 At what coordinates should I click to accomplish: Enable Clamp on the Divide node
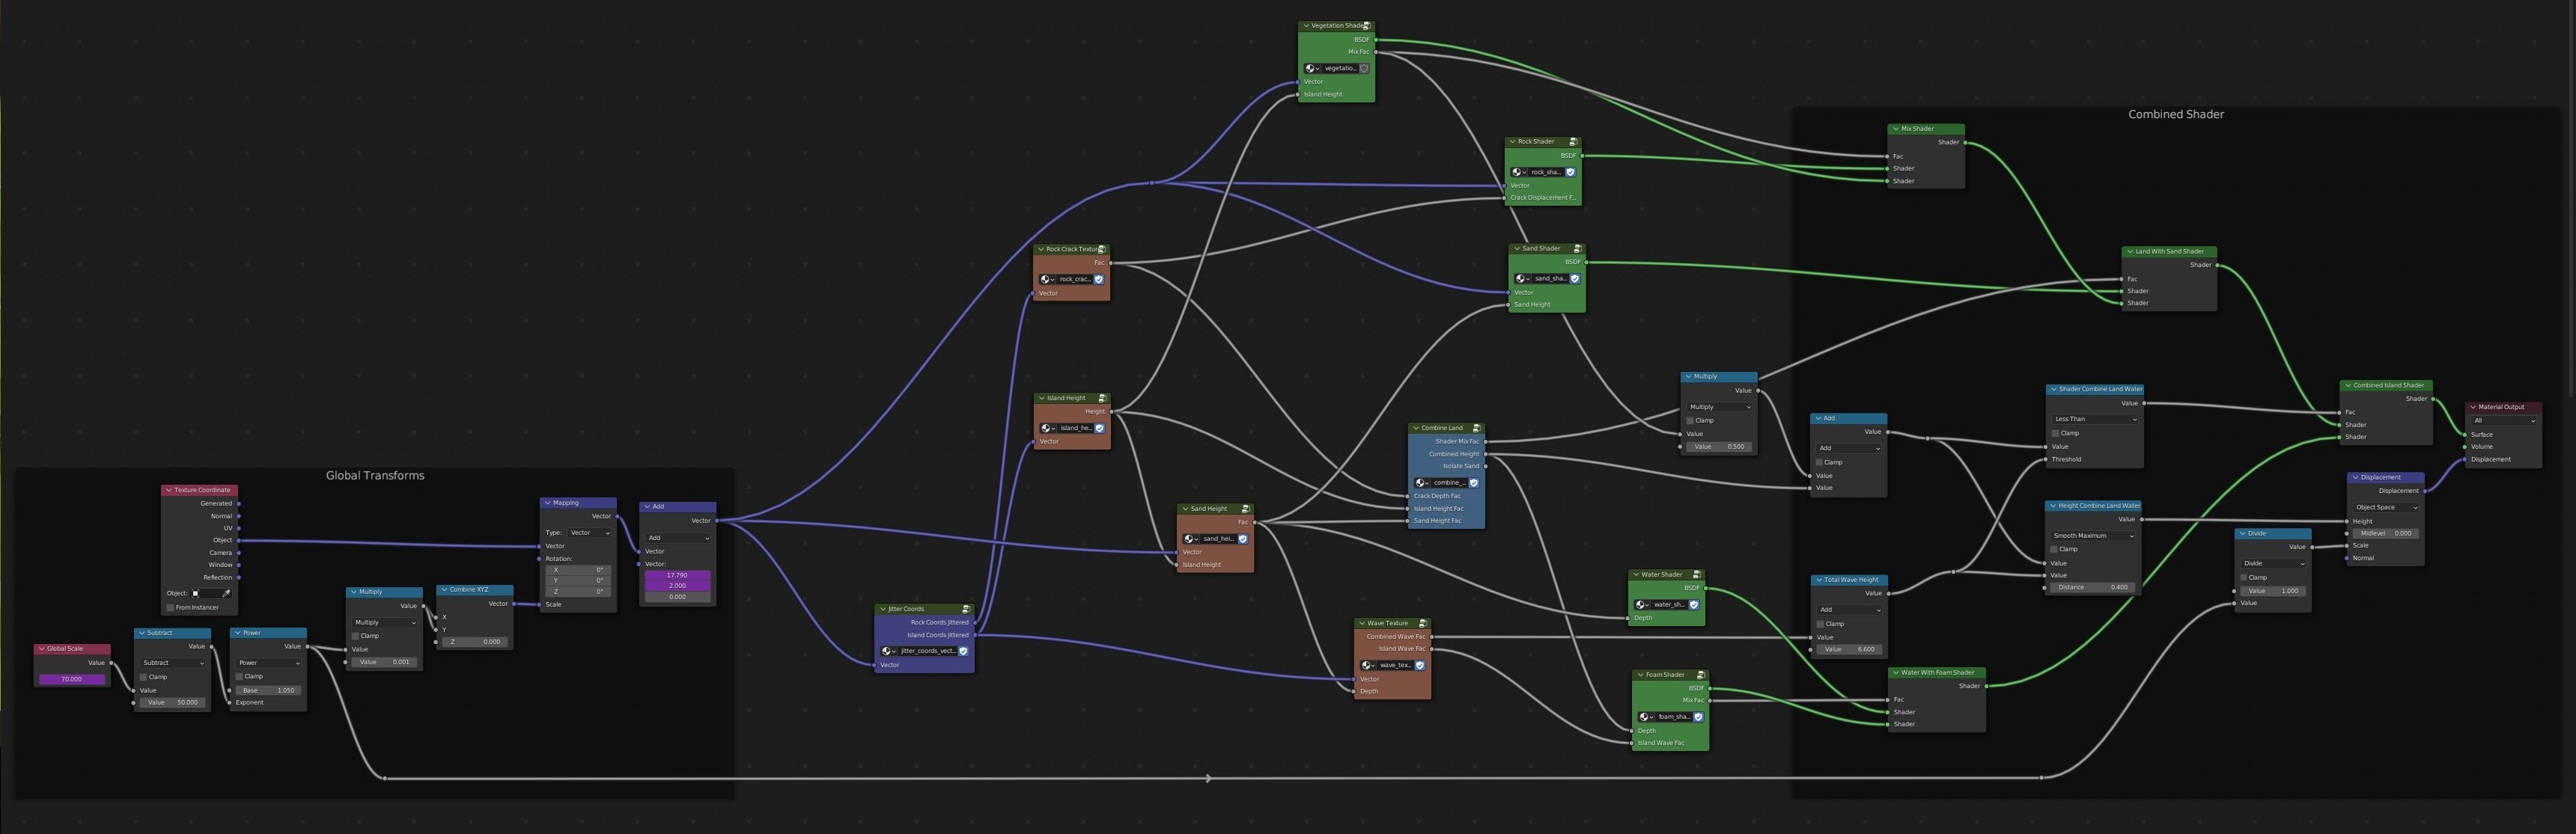click(x=2244, y=577)
